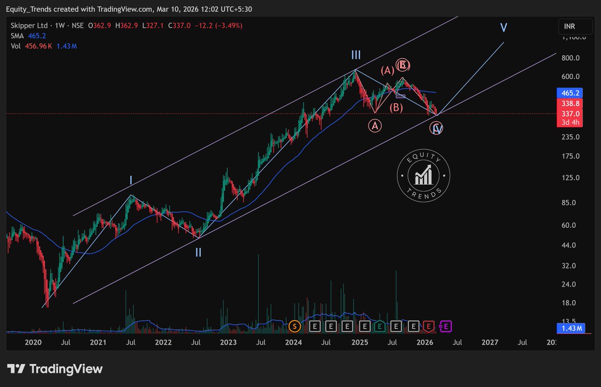Click the purple upcoming earnings E marker
The width and height of the screenshot is (601, 387).
pos(447,326)
